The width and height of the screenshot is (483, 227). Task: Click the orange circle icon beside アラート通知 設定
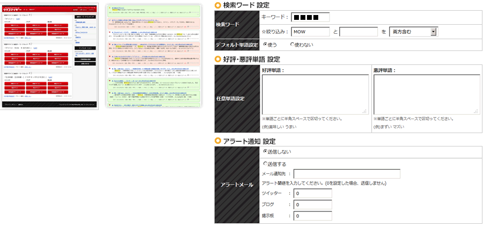pos(217,141)
